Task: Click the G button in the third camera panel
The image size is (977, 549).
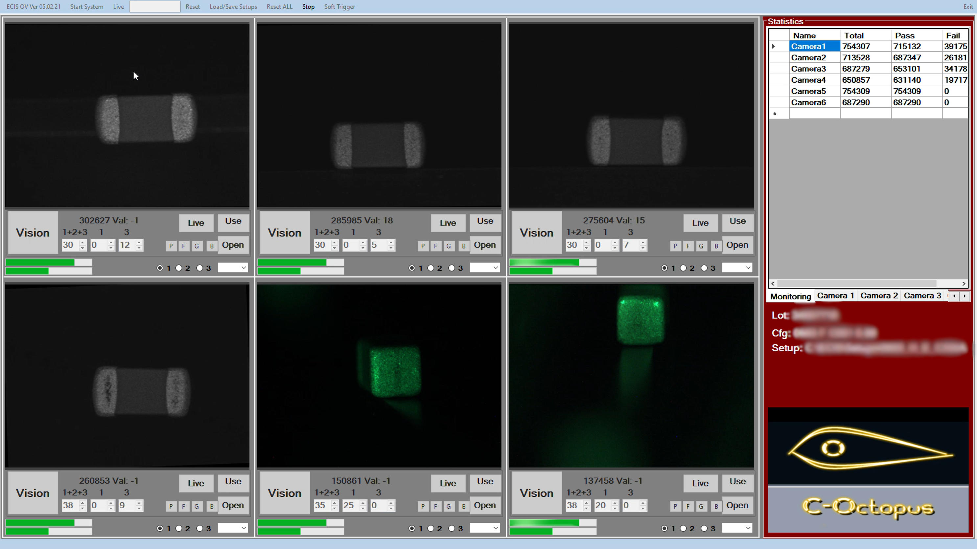Action: pos(701,246)
